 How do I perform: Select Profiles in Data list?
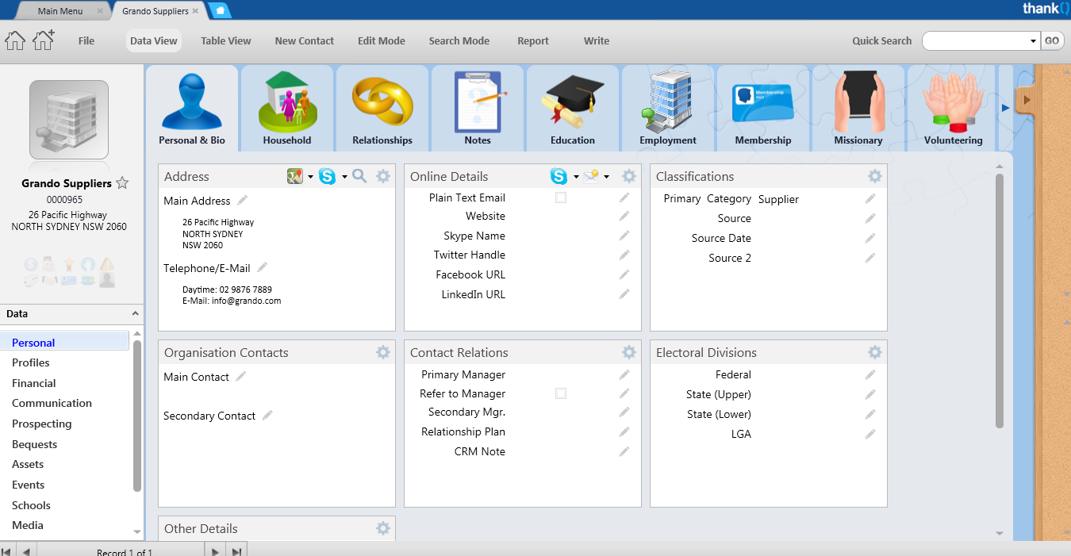click(31, 362)
